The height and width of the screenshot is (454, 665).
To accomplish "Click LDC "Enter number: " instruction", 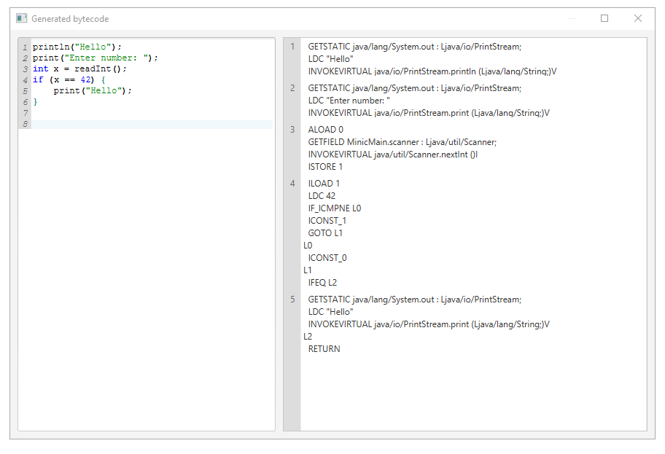I will coord(349,101).
